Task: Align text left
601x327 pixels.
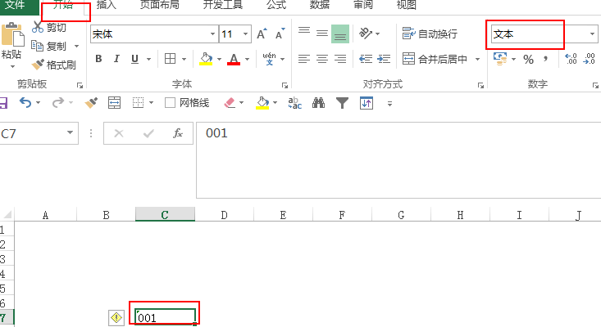Action: pos(304,59)
